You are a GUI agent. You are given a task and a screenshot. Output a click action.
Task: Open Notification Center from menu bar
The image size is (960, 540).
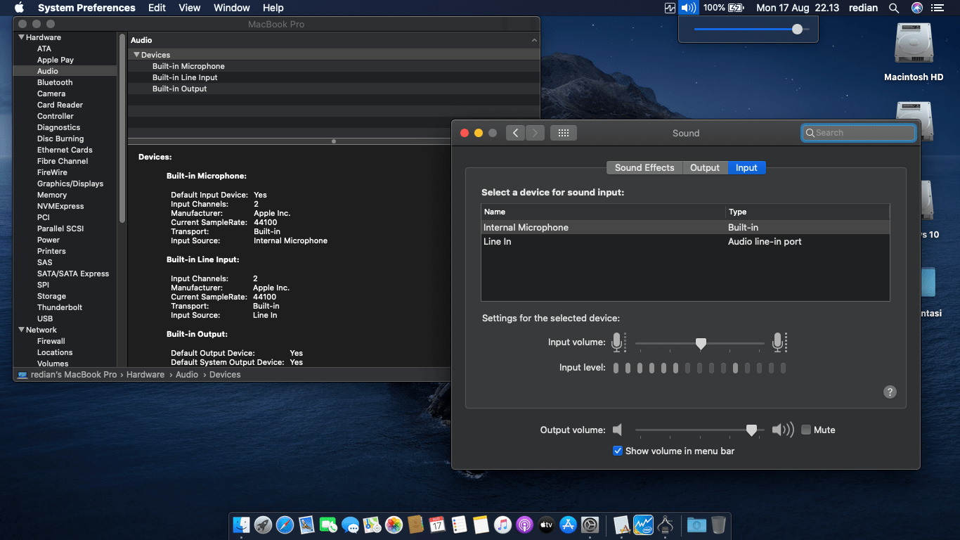(x=938, y=8)
